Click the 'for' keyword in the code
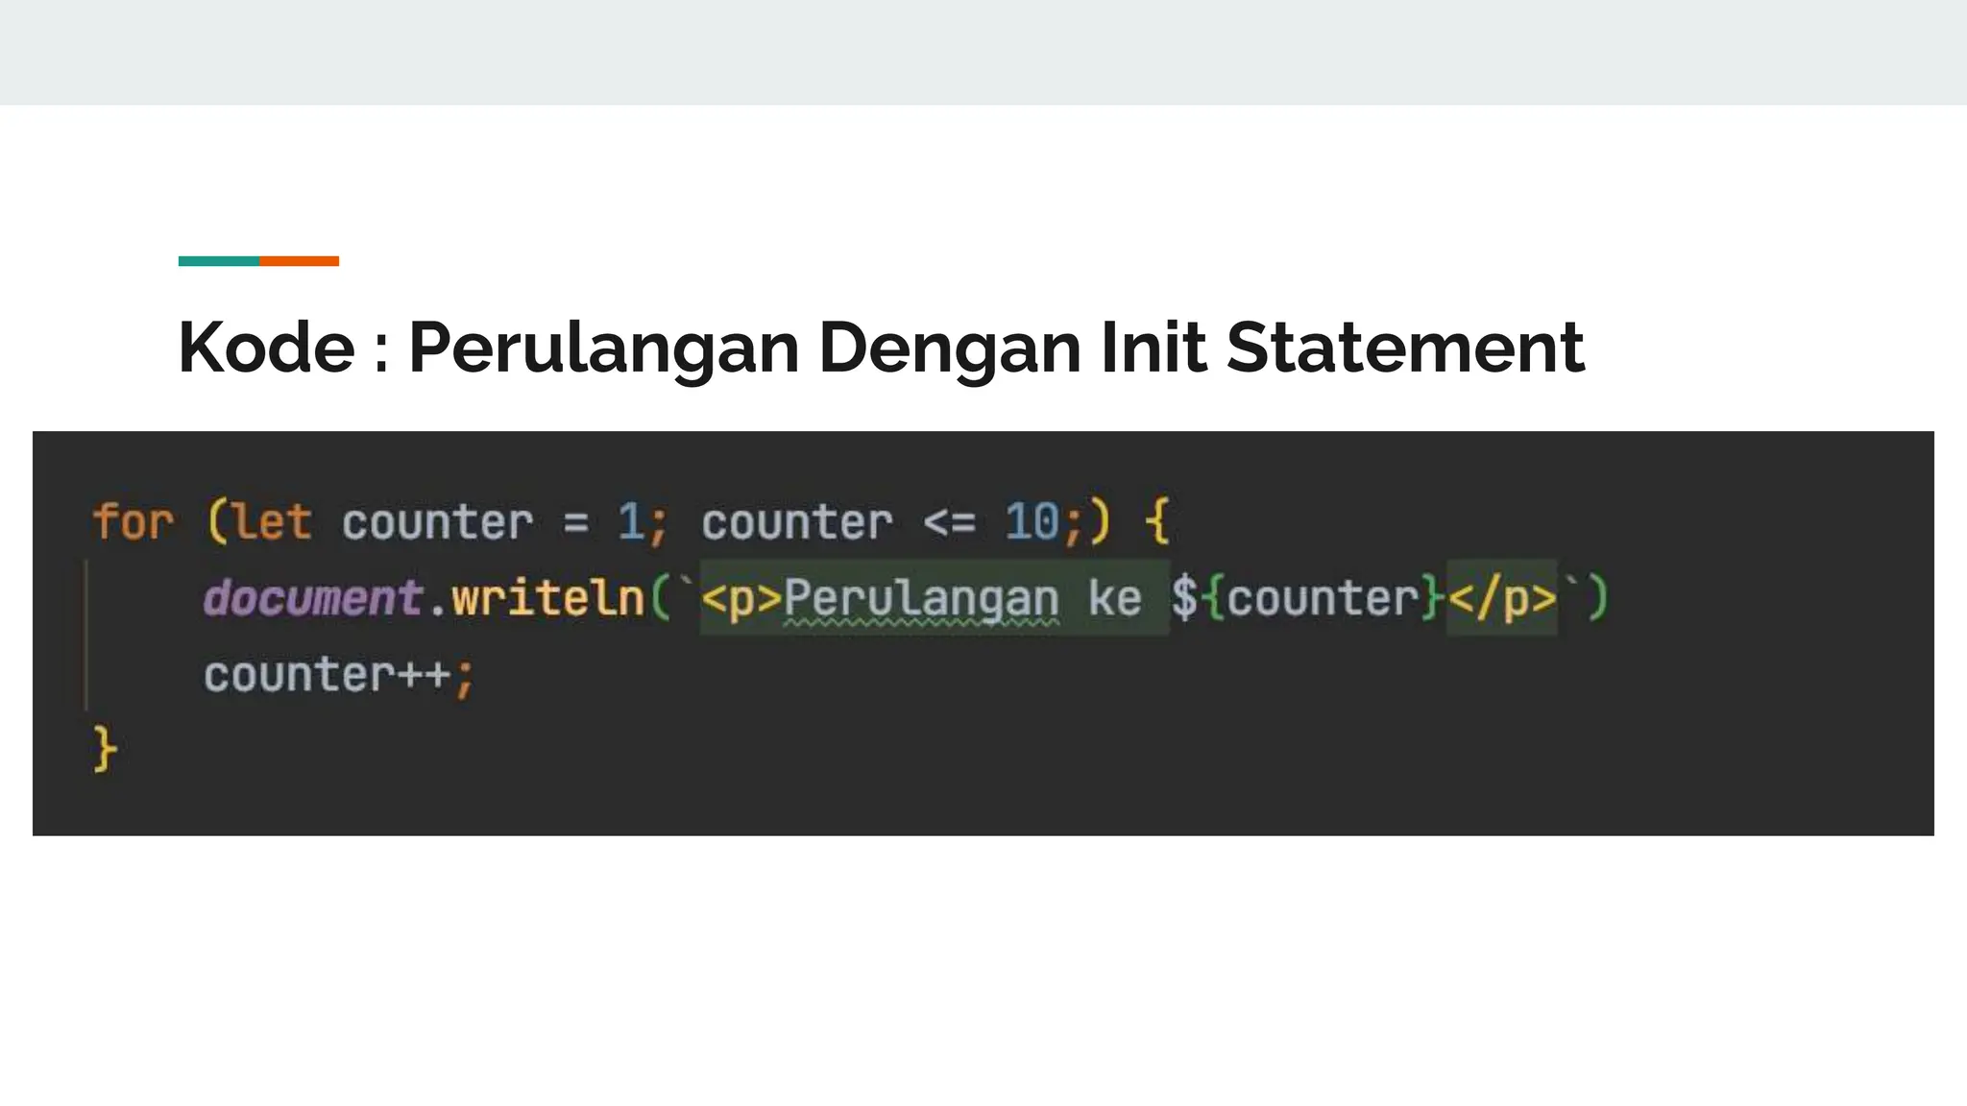 [134, 523]
